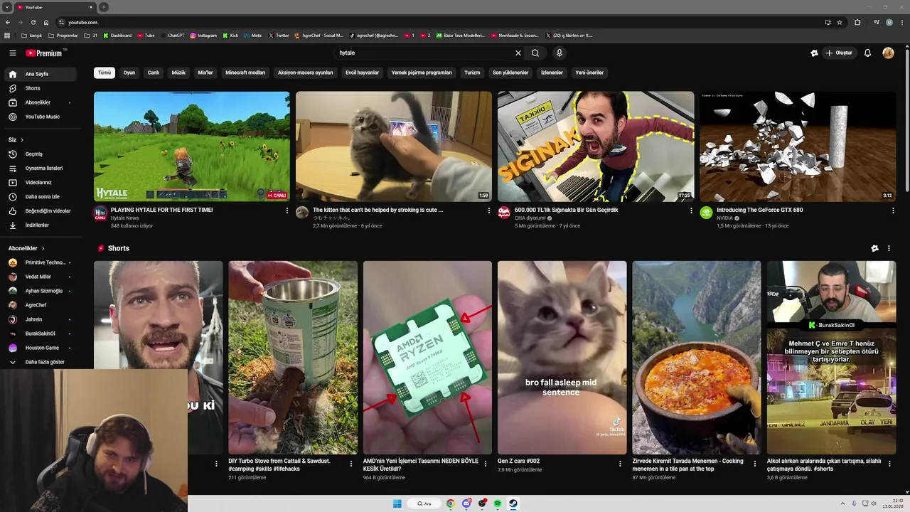910x512 pixels.
Task: Open the DHA channel avatar
Action: 504,213
